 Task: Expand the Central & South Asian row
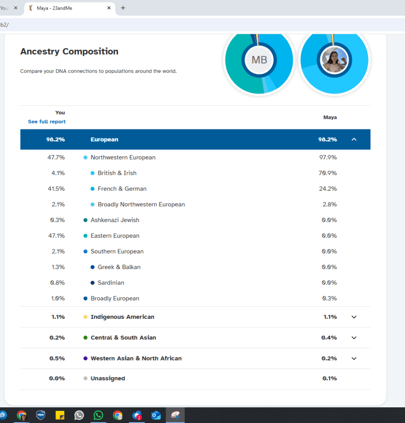pyautogui.click(x=354, y=337)
